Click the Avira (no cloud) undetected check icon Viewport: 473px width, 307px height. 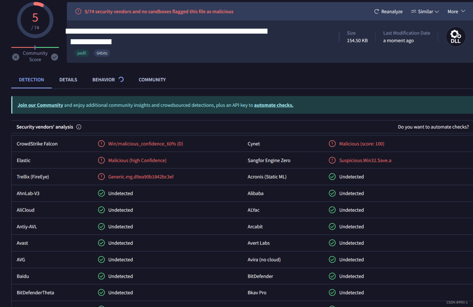coord(332,259)
